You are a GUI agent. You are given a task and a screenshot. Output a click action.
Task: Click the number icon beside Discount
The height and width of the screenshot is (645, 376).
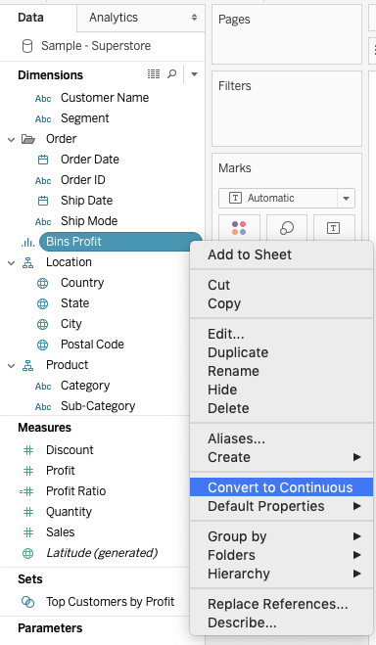click(28, 450)
